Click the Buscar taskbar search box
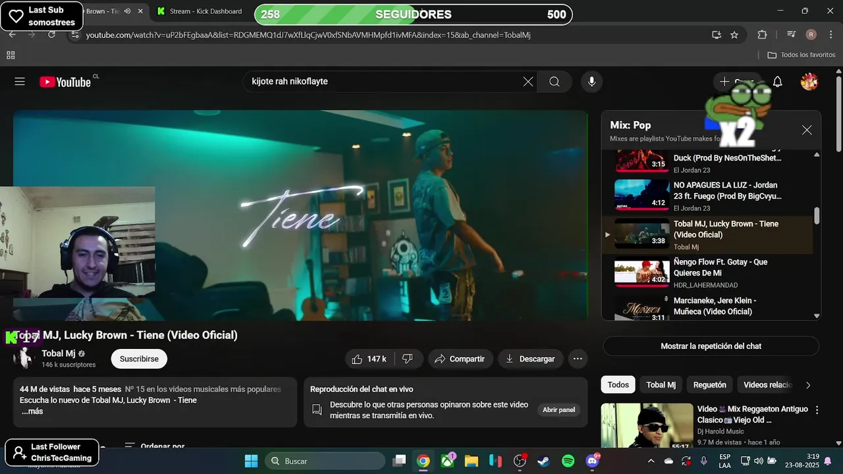The width and height of the screenshot is (843, 474). point(325,461)
